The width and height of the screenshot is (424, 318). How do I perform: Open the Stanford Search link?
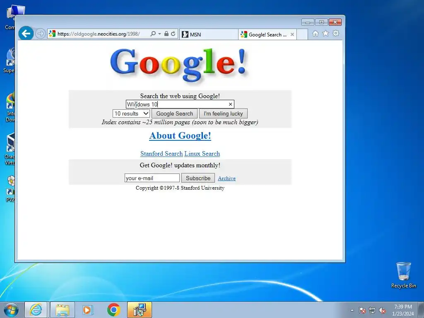[161, 154]
